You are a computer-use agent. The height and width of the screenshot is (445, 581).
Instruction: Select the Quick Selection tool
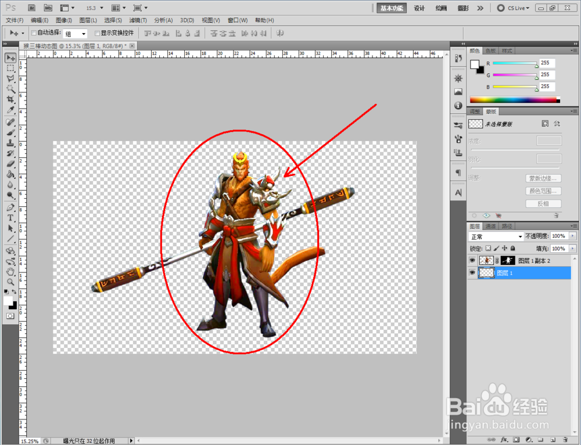pyautogui.click(x=10, y=89)
